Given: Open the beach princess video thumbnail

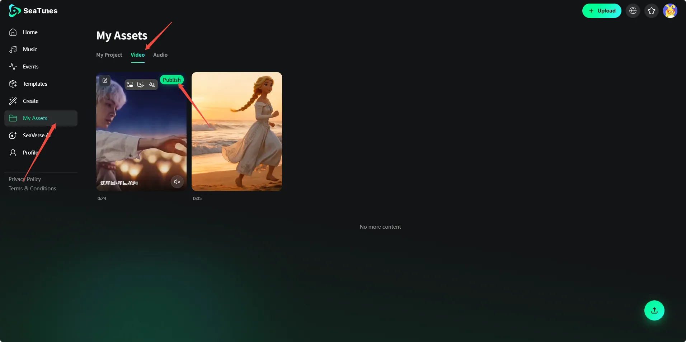Looking at the screenshot, I should point(237,132).
